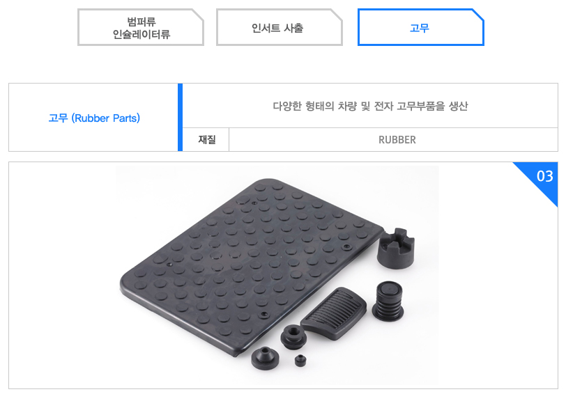Click the slotted rubber cap part
Viewport: 566px width, 401px height.
pos(396,249)
